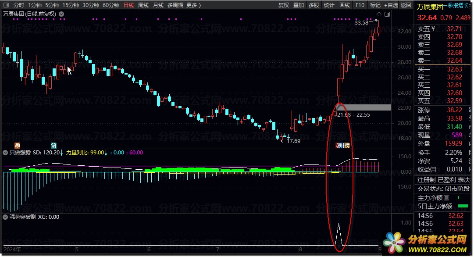The image size is (474, 257).
Task: Expand the 更多 periods menu
Action: 193,5
